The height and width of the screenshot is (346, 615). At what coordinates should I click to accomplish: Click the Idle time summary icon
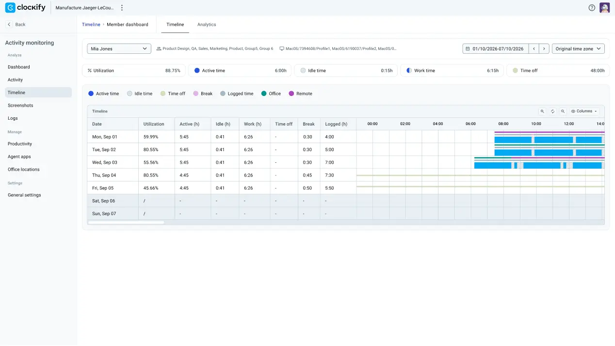click(x=303, y=71)
